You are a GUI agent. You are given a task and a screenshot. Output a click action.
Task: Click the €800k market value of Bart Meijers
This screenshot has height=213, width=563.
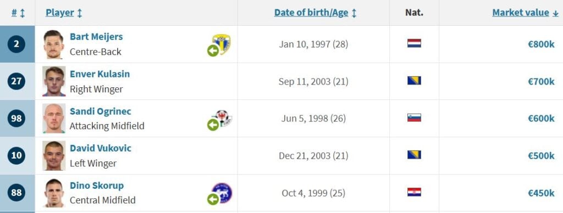coord(541,44)
